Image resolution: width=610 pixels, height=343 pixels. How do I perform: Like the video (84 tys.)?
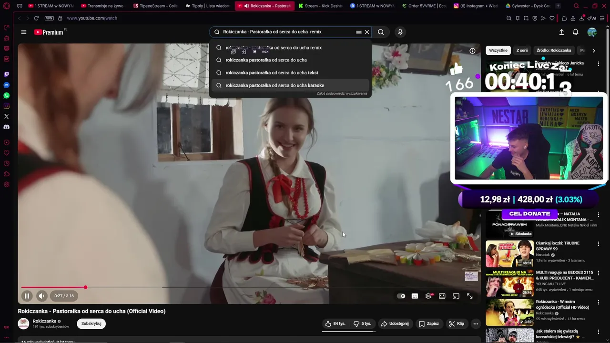click(x=335, y=323)
